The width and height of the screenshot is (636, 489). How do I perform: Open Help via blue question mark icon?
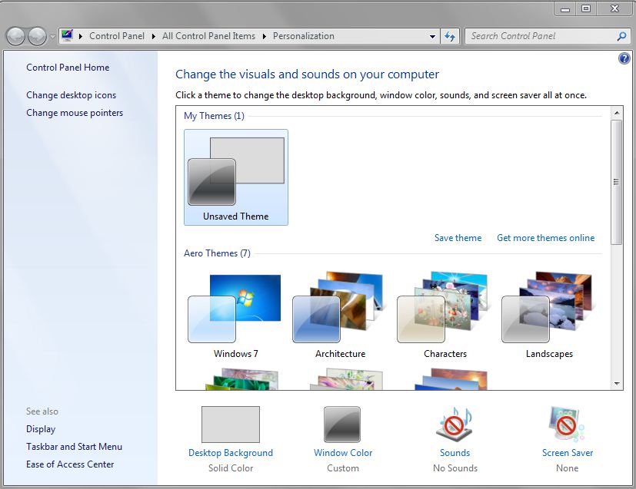pos(624,58)
